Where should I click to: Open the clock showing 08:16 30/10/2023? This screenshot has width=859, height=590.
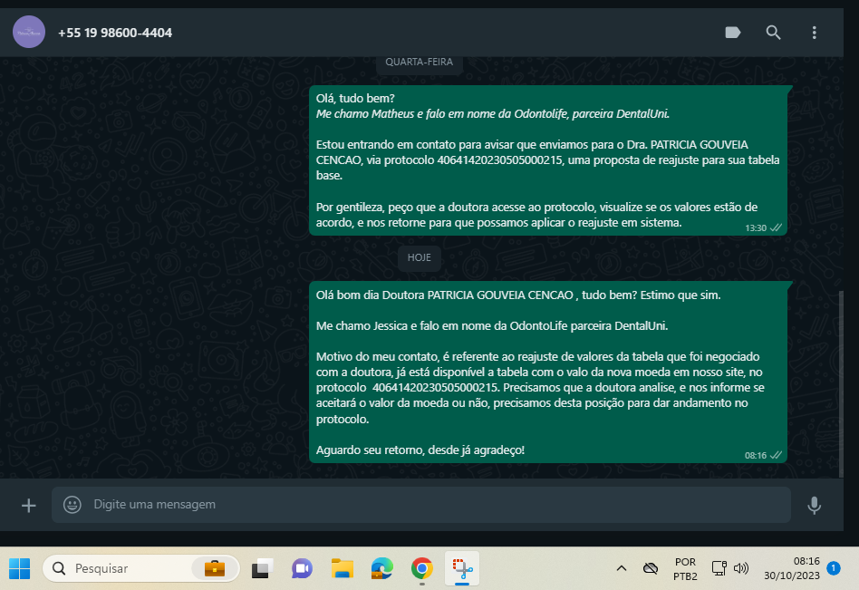[x=792, y=568]
